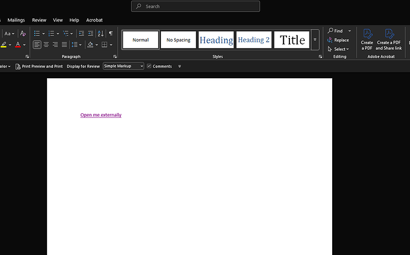Click Create a PDF
Image resolution: width=410 pixels, height=255 pixels.
coord(367,40)
